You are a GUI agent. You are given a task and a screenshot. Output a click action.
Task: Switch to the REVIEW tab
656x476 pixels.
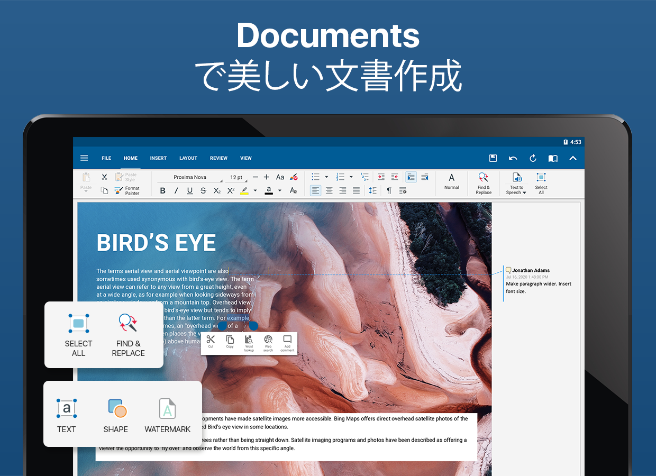pos(218,158)
